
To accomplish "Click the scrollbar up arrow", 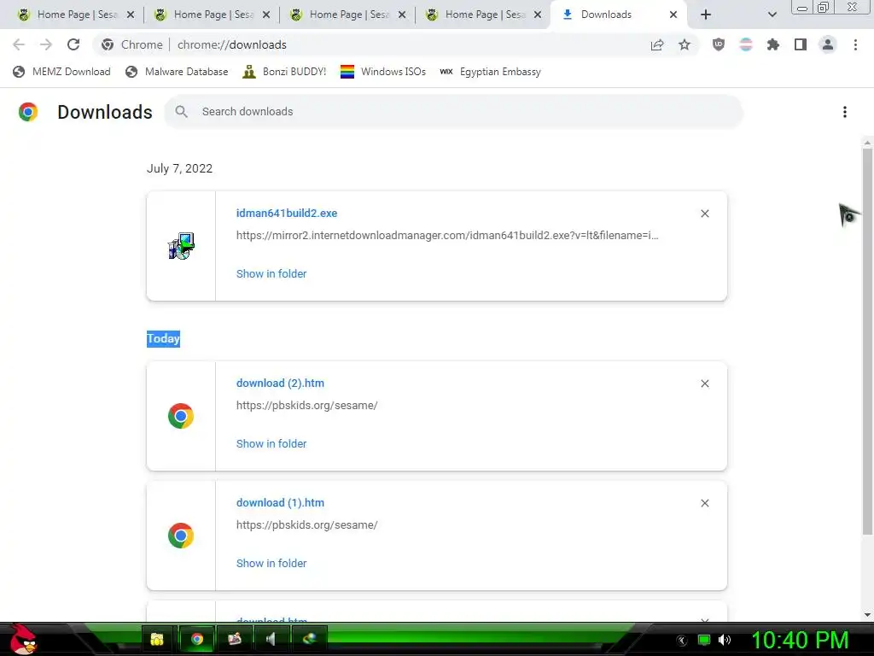I will 867,143.
